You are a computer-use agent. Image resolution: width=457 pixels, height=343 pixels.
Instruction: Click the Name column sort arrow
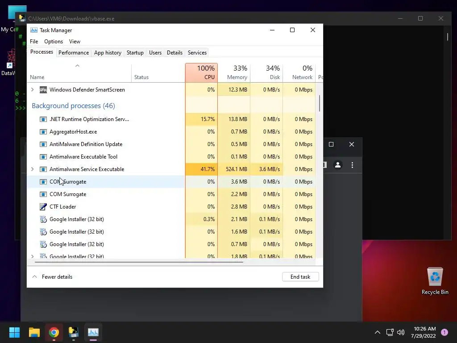pos(77,66)
